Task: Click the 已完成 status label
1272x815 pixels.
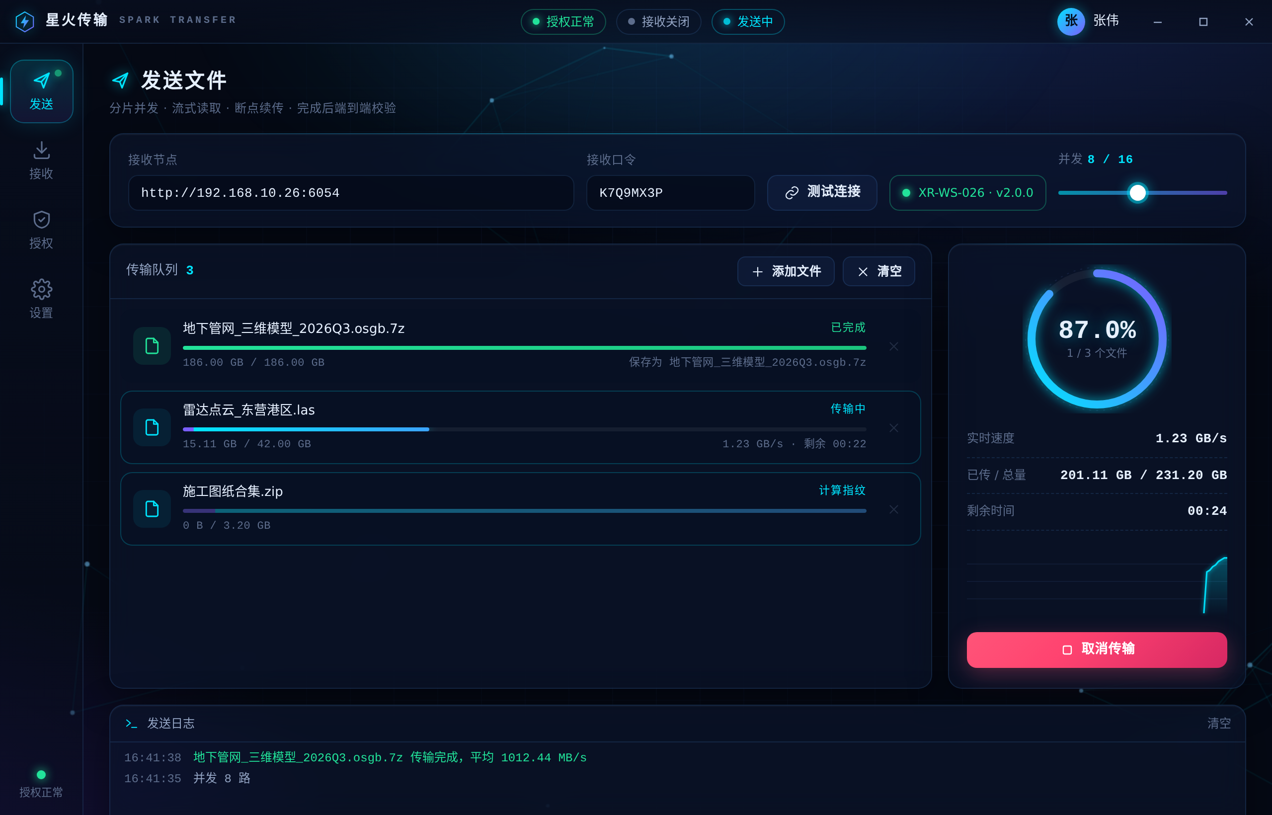Action: coord(848,327)
